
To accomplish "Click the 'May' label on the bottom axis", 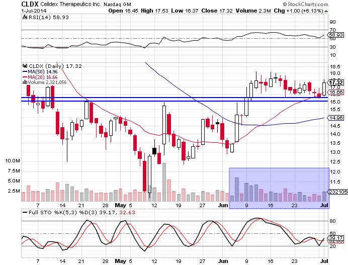I will tap(120, 261).
